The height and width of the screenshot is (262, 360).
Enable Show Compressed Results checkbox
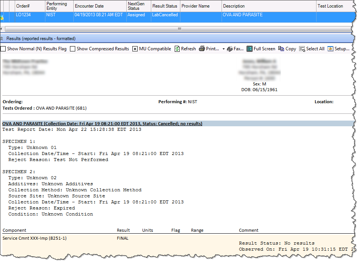tap(73, 49)
